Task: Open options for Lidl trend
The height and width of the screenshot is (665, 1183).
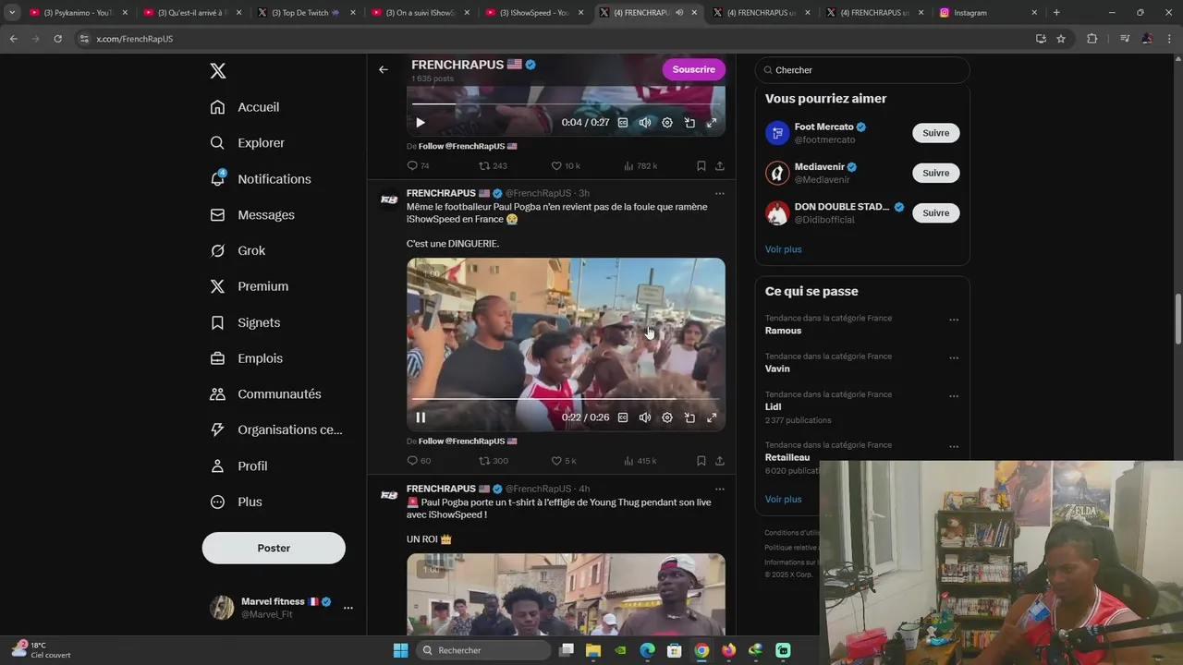Action: coord(954,397)
